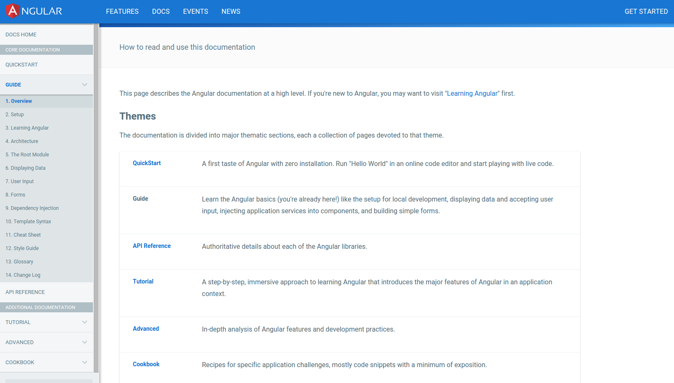Image resolution: width=674 pixels, height=383 pixels.
Task: Open the News navigation item
Action: (x=231, y=11)
